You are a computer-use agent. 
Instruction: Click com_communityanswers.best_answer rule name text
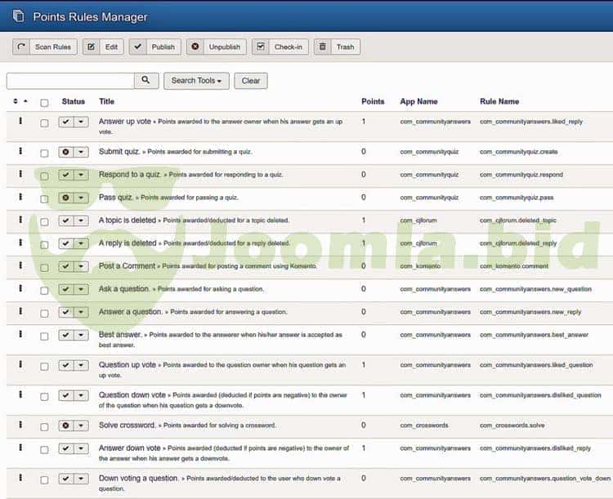pos(534,335)
